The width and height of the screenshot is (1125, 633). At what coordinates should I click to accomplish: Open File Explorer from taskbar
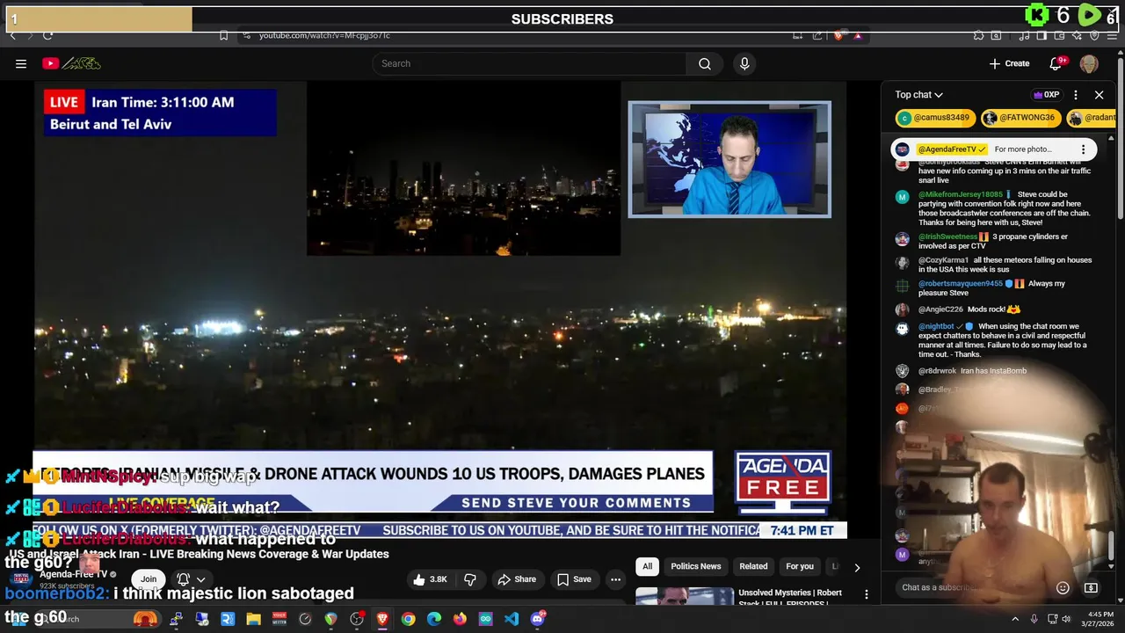click(x=253, y=619)
